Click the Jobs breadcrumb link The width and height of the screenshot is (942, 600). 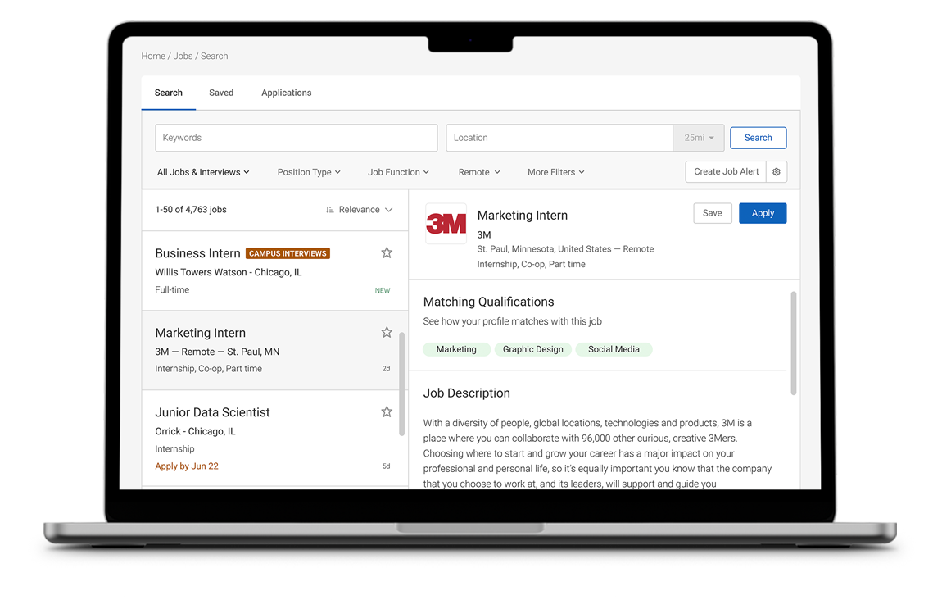coord(183,56)
